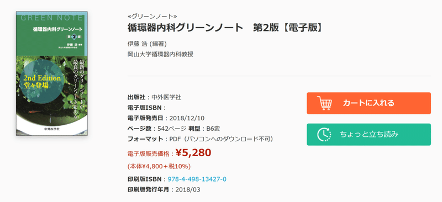
Task: Click the PDF format description text
Action: coord(221,139)
